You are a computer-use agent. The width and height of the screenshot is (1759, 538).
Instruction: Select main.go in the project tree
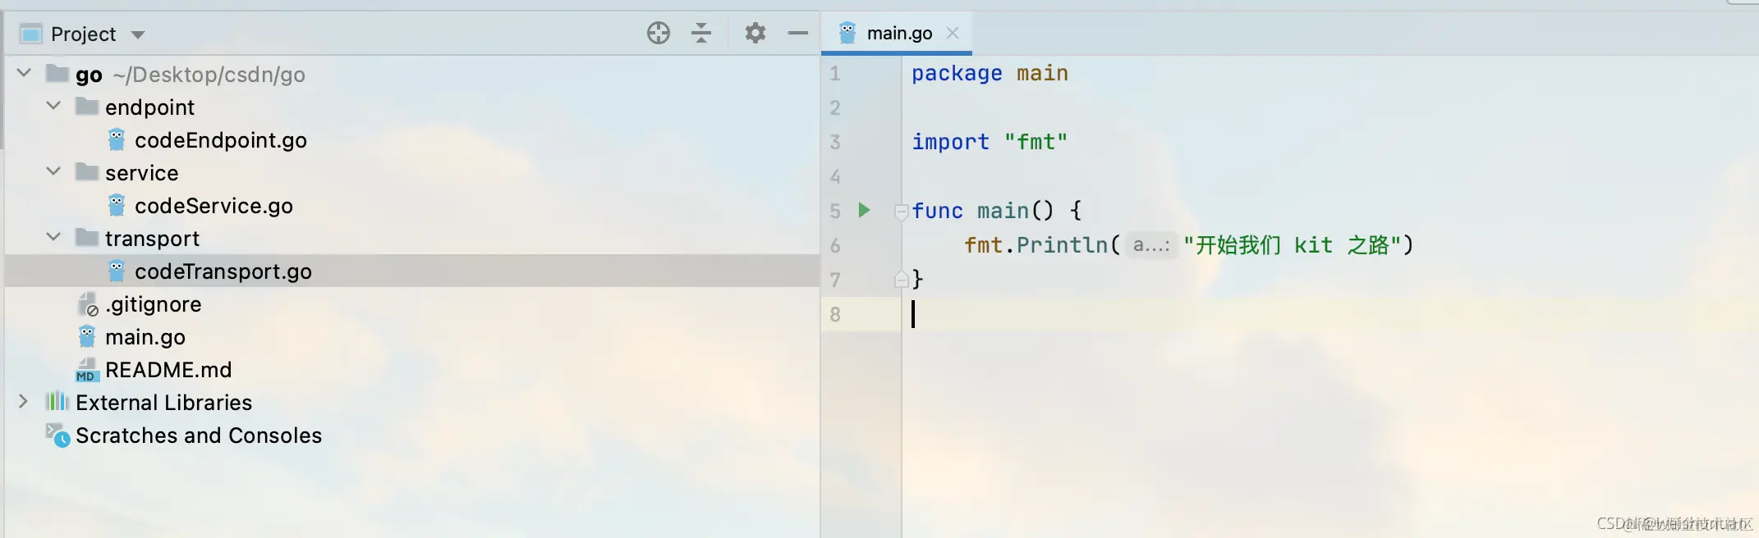(145, 337)
